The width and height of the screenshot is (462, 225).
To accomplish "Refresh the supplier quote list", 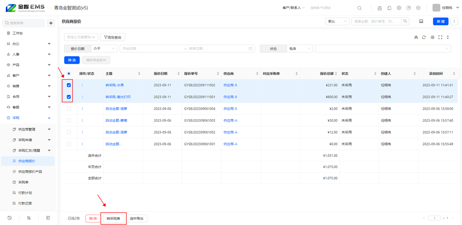I will pyautogui.click(x=424, y=37).
